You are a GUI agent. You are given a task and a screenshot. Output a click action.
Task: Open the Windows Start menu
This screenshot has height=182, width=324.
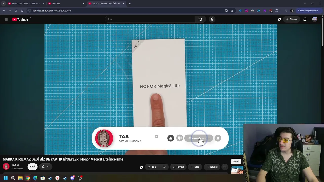point(5,178)
